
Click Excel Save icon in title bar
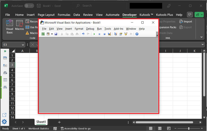point(39,6)
